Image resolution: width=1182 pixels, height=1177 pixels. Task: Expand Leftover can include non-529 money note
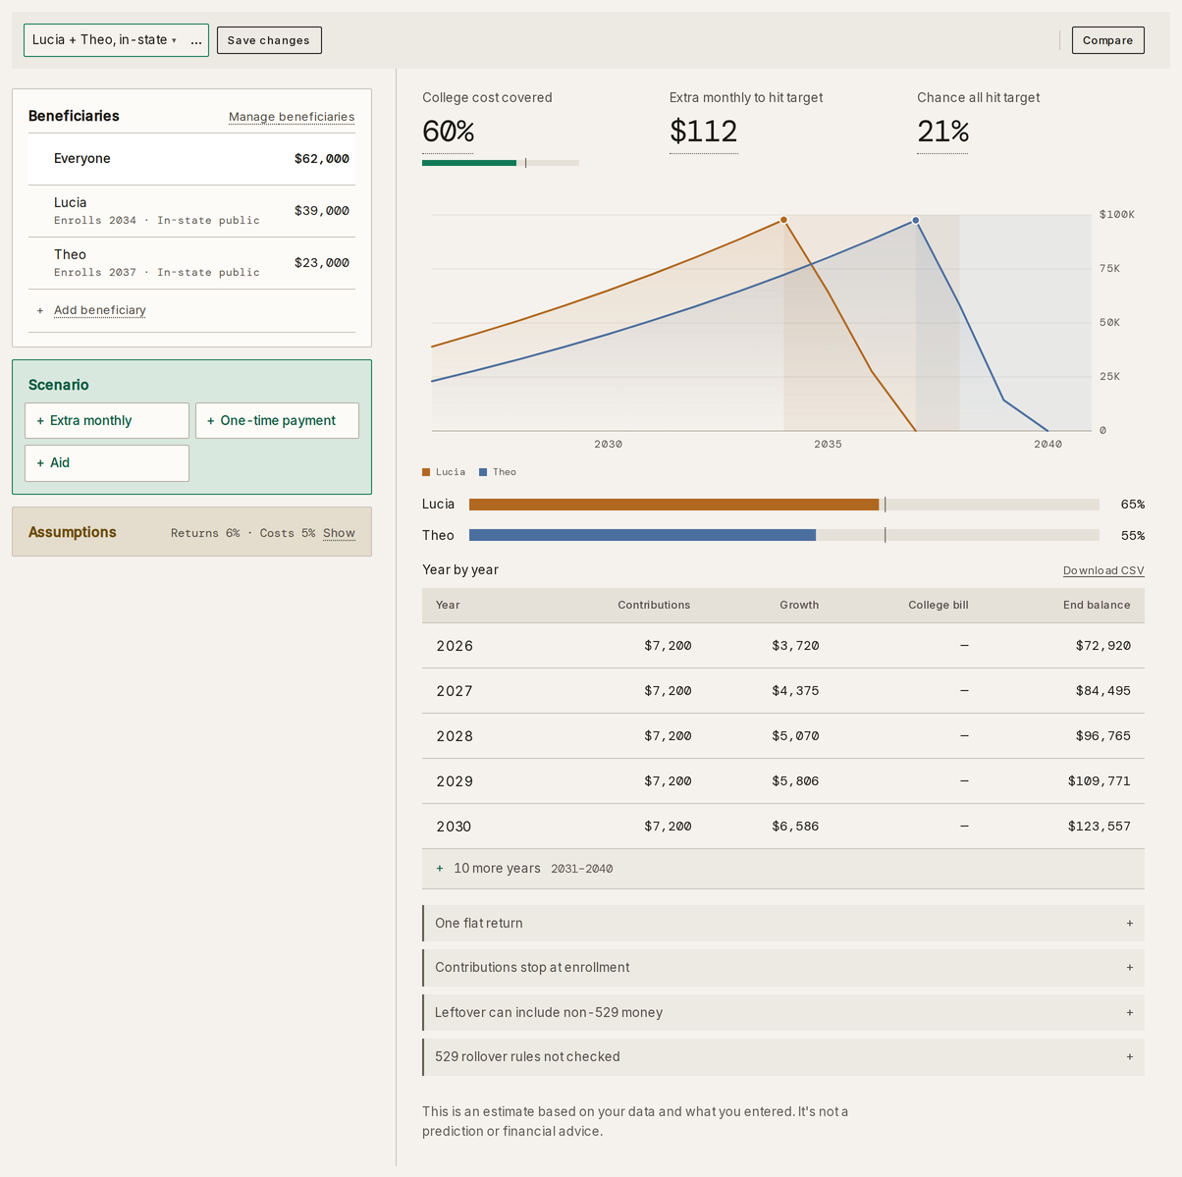pos(783,1013)
